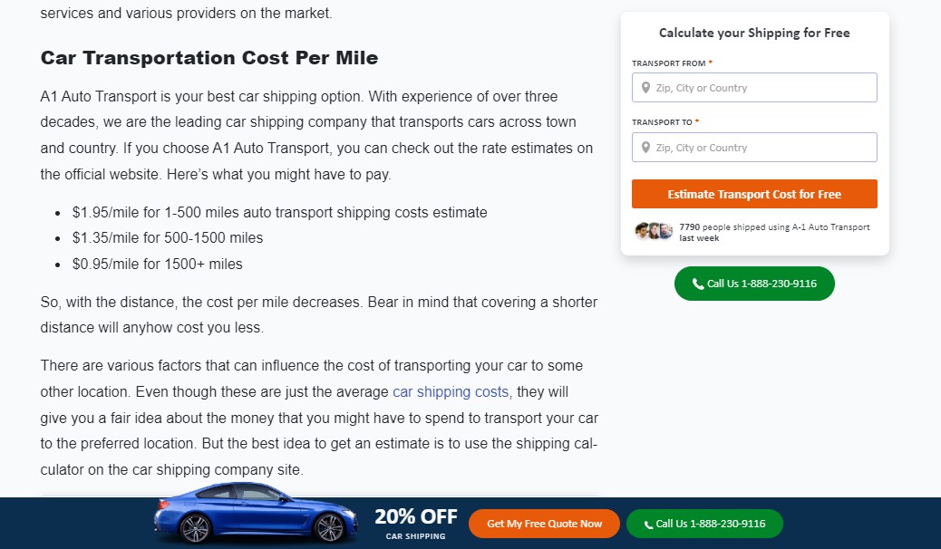Click the first customer avatar near 7790 people

(642, 230)
